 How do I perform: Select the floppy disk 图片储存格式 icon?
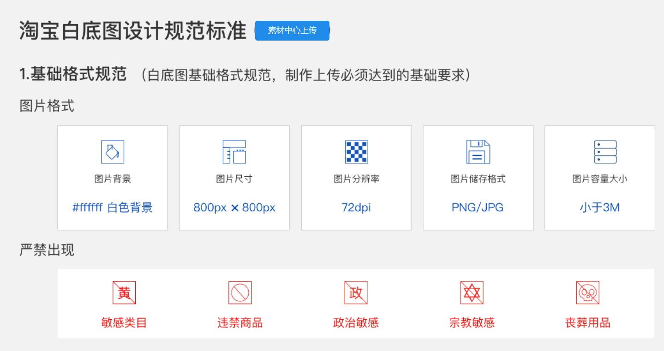[x=478, y=152]
